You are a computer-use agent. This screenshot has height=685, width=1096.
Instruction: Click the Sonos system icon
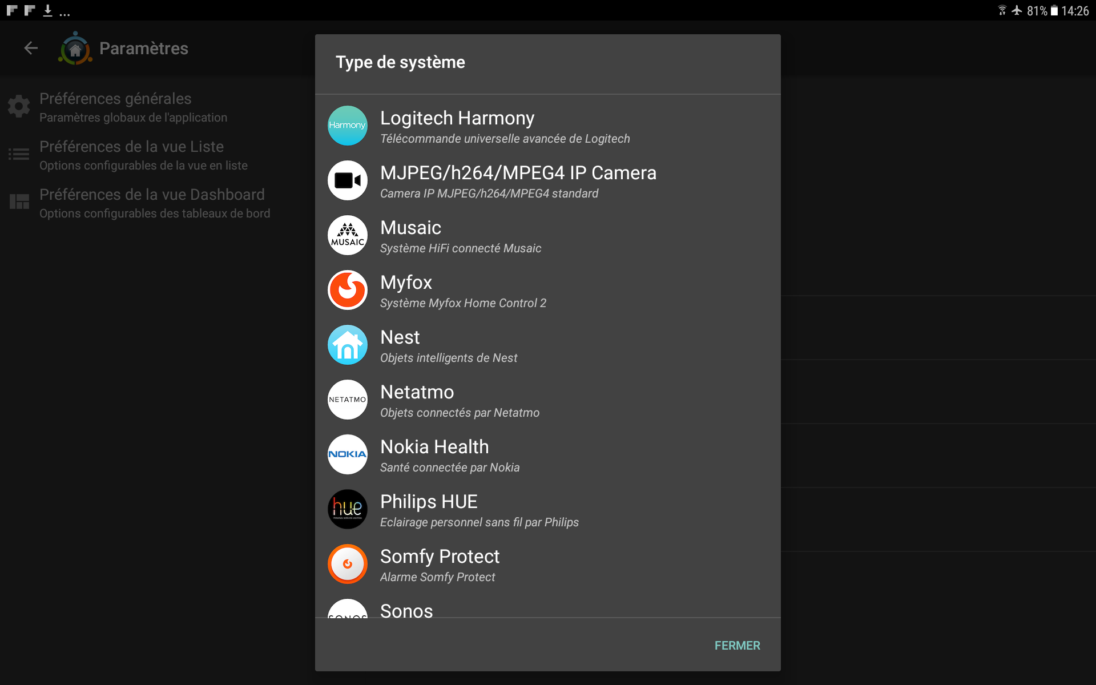tap(347, 611)
